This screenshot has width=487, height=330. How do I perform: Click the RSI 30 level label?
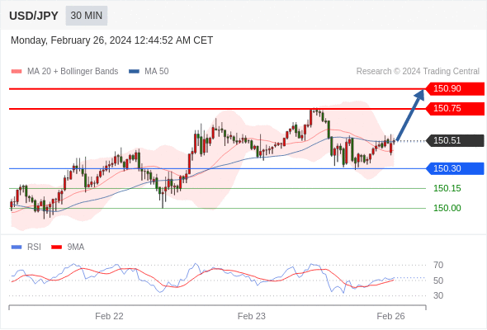point(438,295)
